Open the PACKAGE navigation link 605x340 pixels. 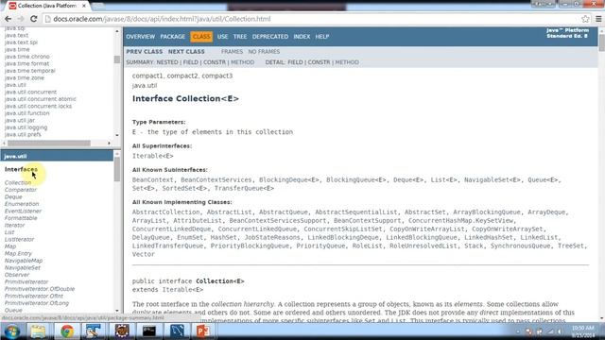click(x=172, y=37)
